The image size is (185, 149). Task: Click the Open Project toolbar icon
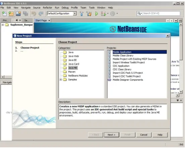tap(18, 13)
